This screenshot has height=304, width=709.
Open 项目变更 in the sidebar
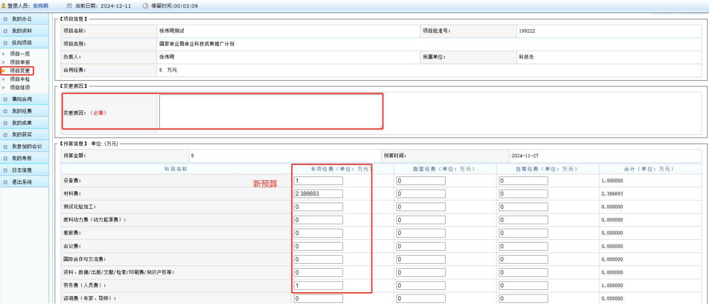tap(20, 71)
